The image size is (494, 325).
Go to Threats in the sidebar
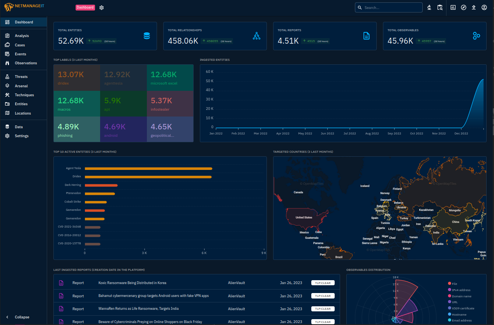coord(21,77)
